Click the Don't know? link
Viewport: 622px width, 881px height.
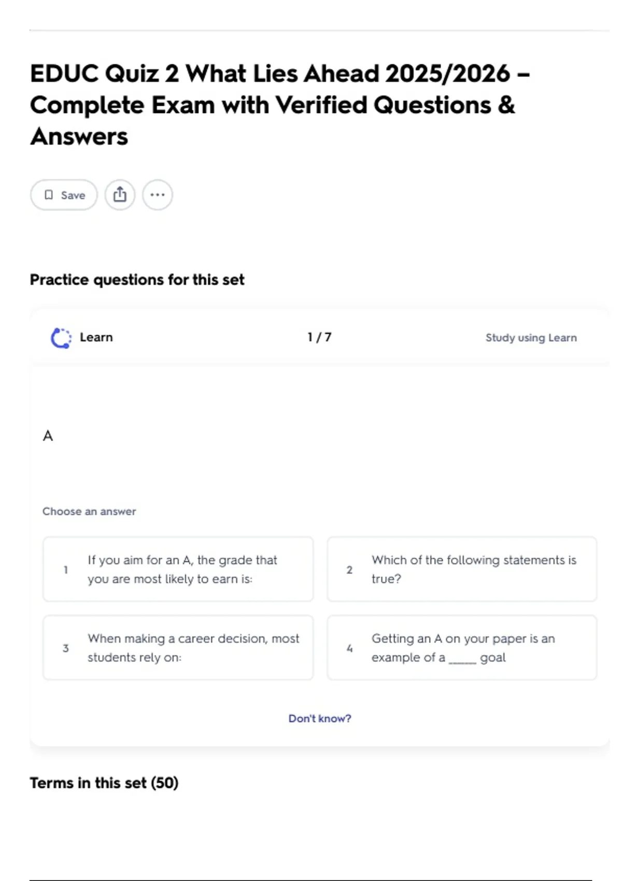(319, 718)
